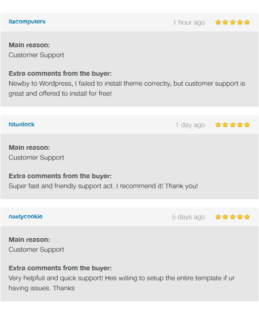Image resolution: width=259 pixels, height=318 pixels.
Task: Click the "Very helpfull and quick support" comment
Action: point(124,283)
